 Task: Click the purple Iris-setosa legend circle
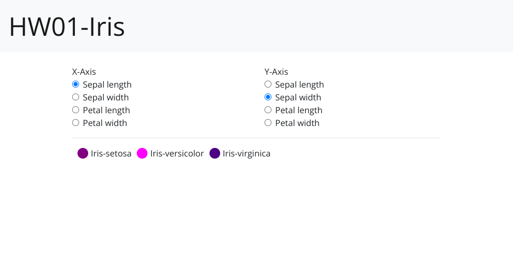coord(83,154)
